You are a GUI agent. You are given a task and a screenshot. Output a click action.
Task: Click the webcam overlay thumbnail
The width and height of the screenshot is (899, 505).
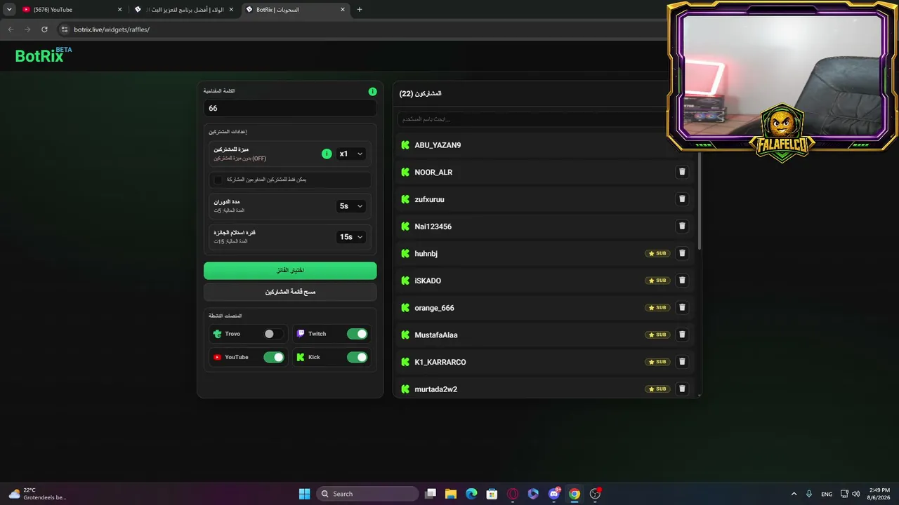(782, 79)
